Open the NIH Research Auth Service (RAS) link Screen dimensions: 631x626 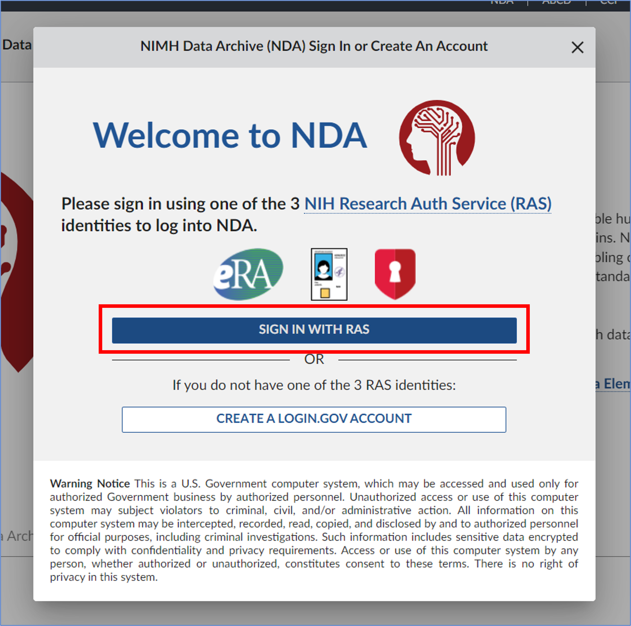(x=428, y=203)
